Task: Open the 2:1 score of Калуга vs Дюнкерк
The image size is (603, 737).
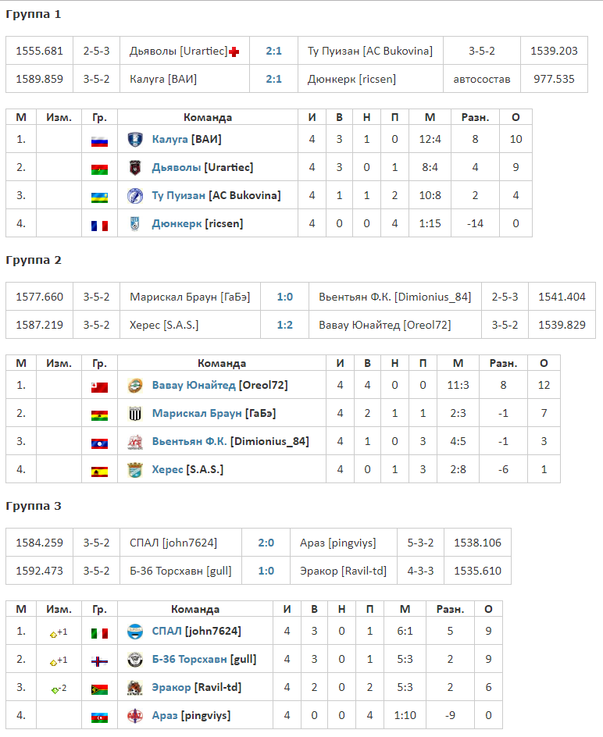Action: (x=273, y=79)
